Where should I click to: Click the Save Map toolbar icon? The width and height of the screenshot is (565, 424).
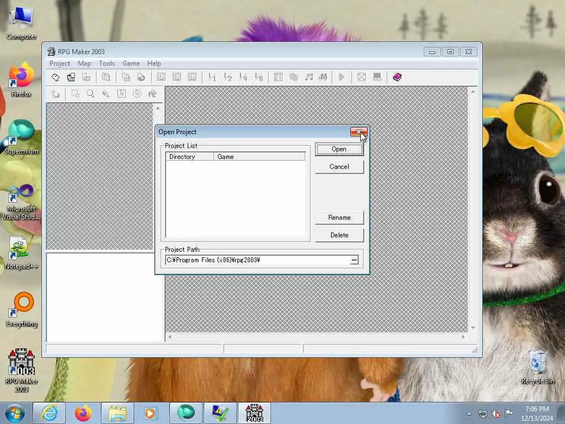[126, 77]
